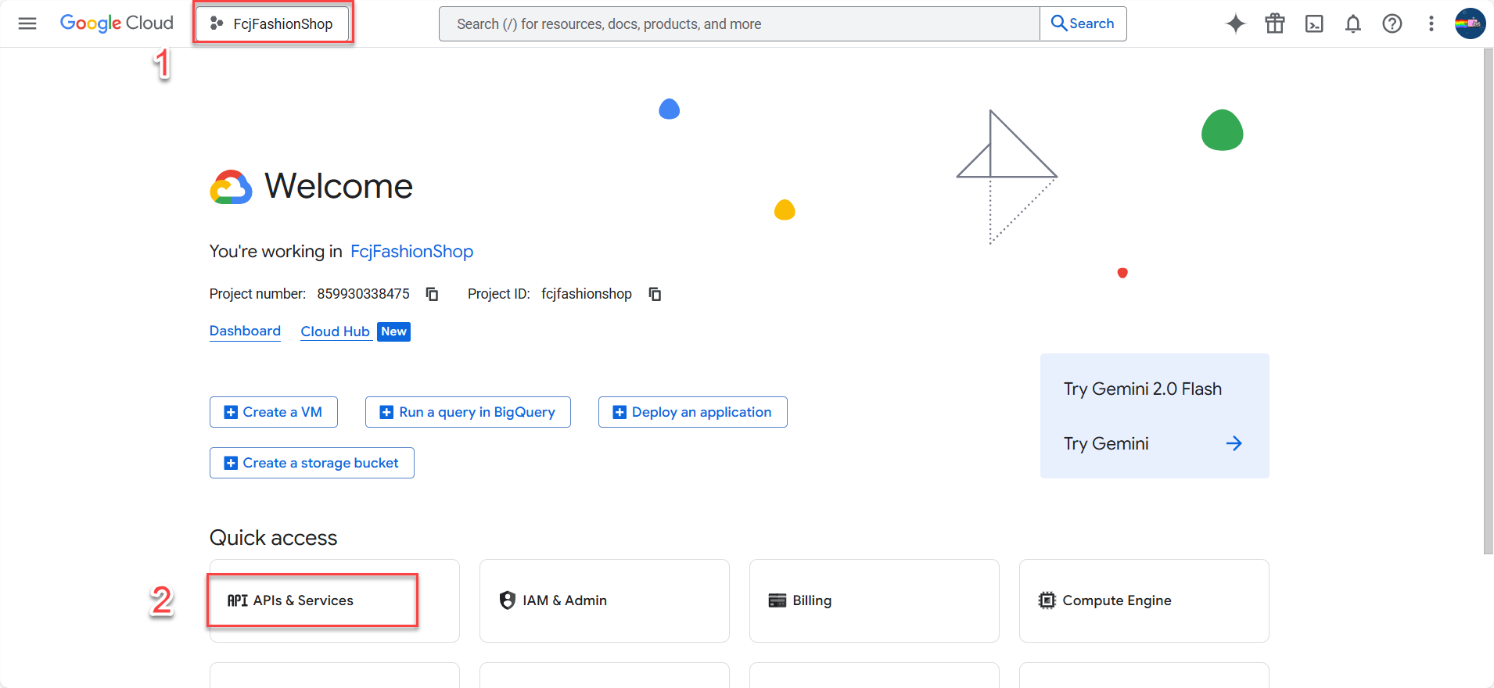Open APIs & Services quick access card

[x=335, y=600]
